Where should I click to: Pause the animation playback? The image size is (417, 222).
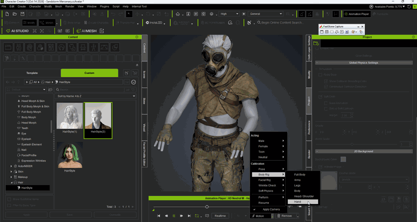[x=174, y=216]
